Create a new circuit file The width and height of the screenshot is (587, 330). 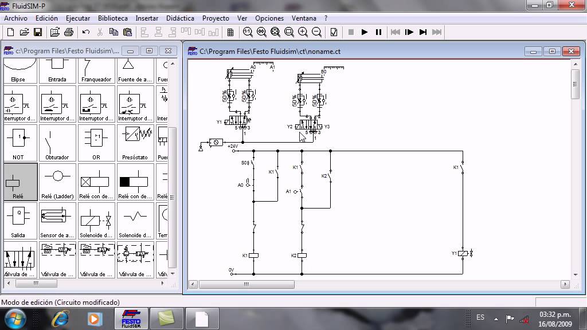[10, 32]
